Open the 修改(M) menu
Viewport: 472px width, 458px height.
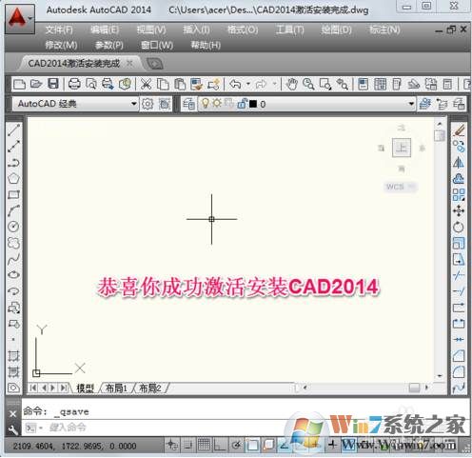pyautogui.click(x=61, y=46)
